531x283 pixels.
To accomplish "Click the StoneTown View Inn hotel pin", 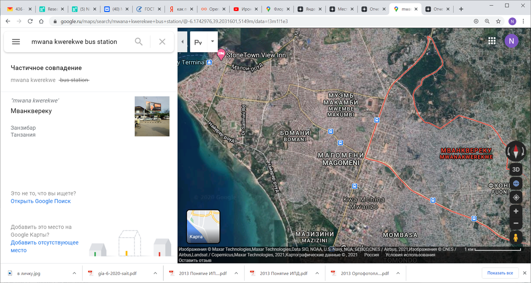I will coord(221,54).
